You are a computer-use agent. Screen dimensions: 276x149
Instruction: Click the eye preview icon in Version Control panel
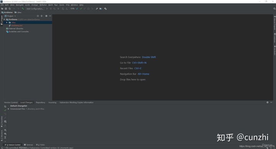(5, 134)
